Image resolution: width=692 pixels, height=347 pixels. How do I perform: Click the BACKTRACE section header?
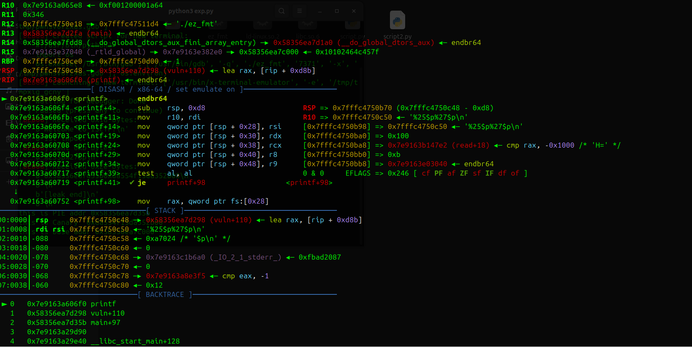tap(165, 294)
